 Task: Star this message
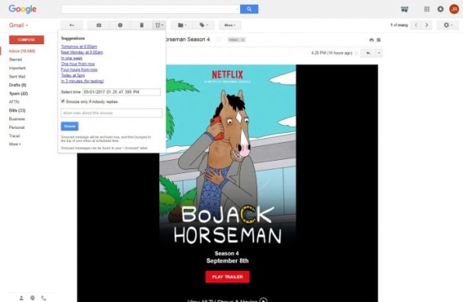click(357, 53)
